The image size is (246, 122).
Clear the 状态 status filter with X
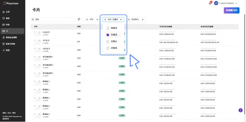click(105, 19)
